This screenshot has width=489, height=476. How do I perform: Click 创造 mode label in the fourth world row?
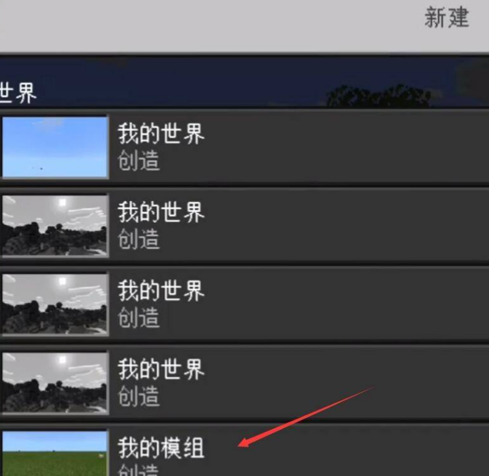click(139, 396)
